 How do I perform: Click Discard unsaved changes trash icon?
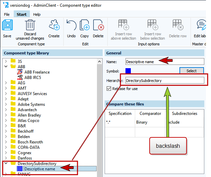point(30,26)
